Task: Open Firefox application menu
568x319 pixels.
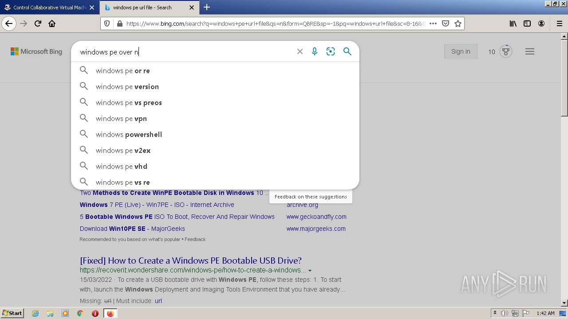Action: click(559, 23)
